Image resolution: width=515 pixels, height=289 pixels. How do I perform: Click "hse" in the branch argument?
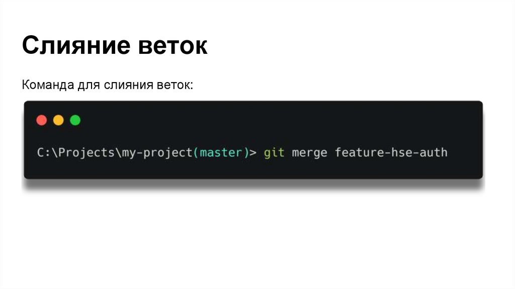(397, 152)
